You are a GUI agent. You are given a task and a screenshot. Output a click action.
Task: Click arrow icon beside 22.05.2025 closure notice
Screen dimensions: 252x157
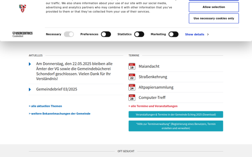[x=30, y=64]
